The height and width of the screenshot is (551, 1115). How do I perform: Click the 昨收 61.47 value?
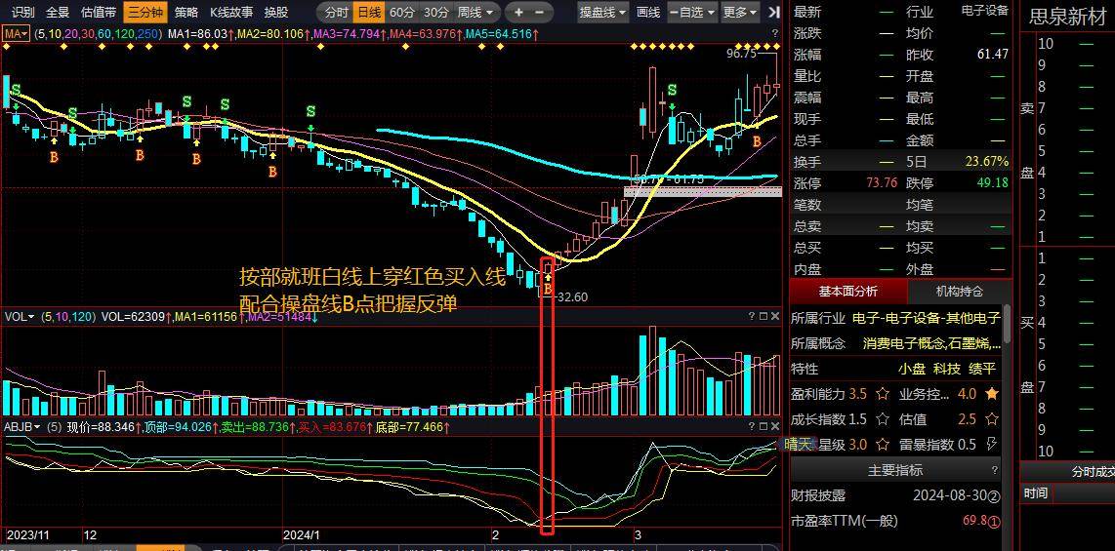click(993, 55)
